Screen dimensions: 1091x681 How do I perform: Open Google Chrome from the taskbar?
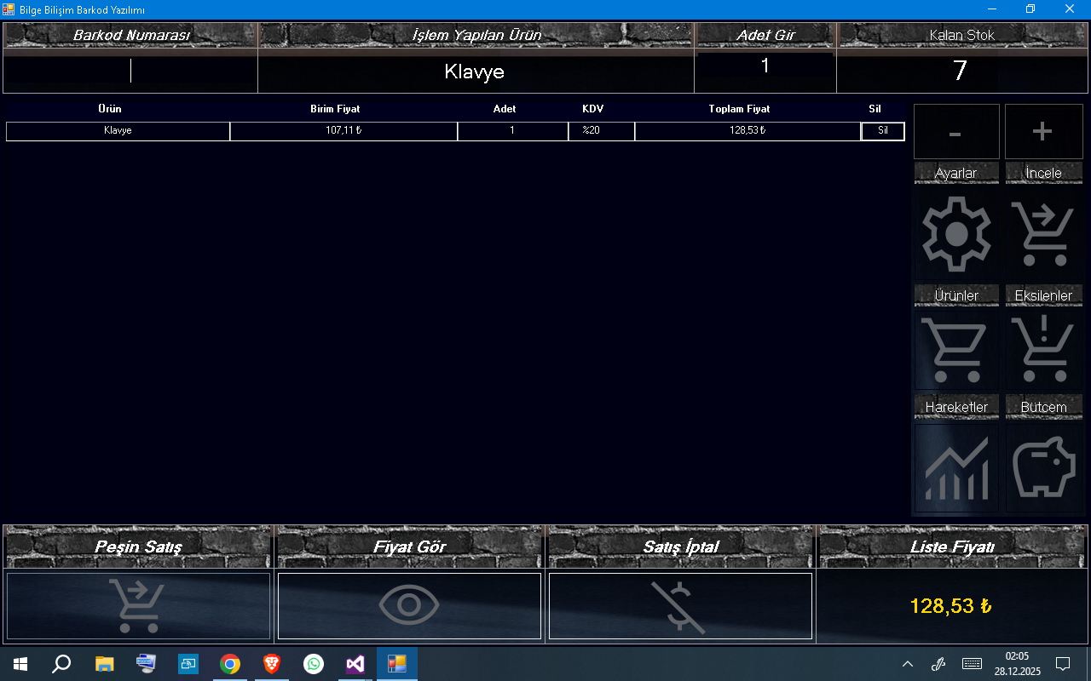pos(229,664)
